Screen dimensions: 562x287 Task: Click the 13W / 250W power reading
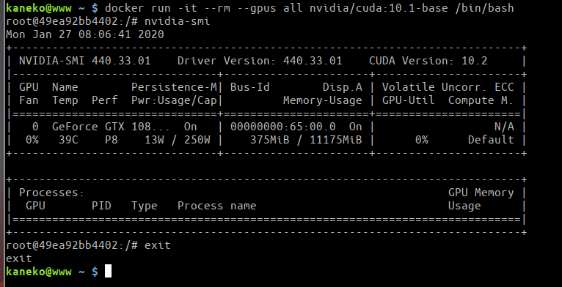pyautogui.click(x=178, y=140)
